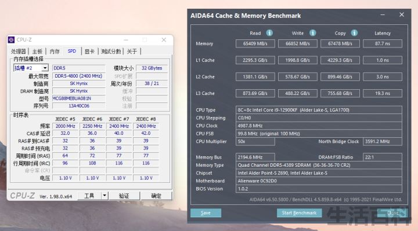Click the JEDEC #8 CAS latency 42.0 cell

tap(146, 133)
